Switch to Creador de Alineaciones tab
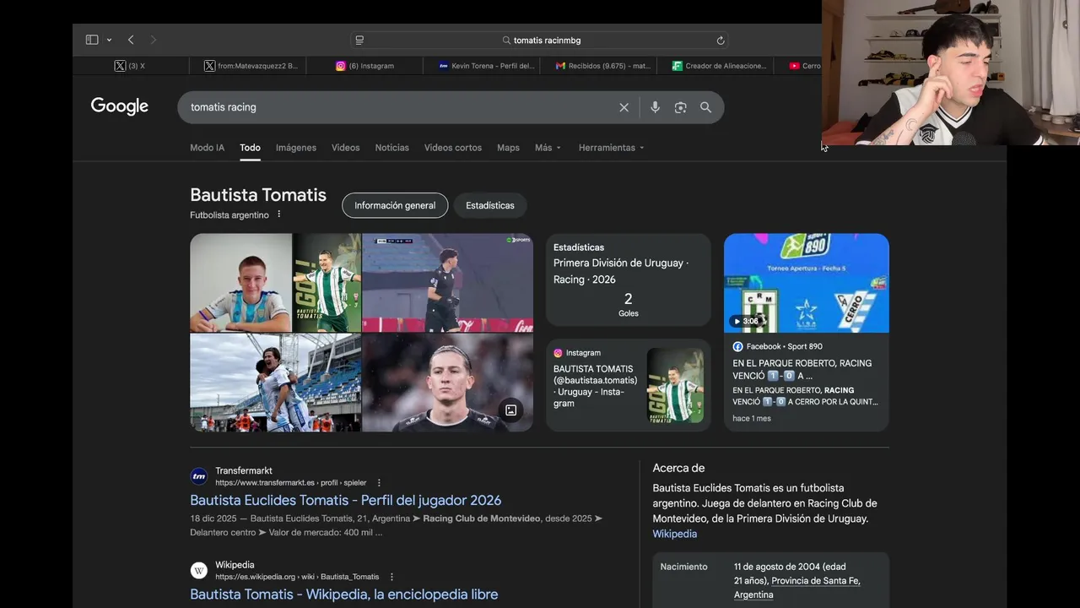 (x=720, y=65)
